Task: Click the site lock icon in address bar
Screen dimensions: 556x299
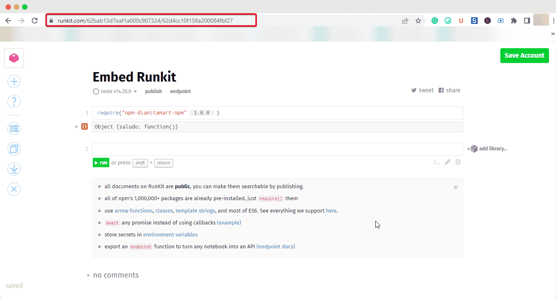Action: [52, 21]
